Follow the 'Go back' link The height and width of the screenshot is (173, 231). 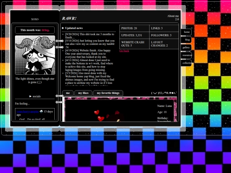124,51
